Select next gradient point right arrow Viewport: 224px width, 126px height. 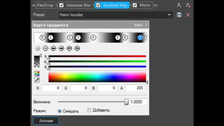click(62, 48)
